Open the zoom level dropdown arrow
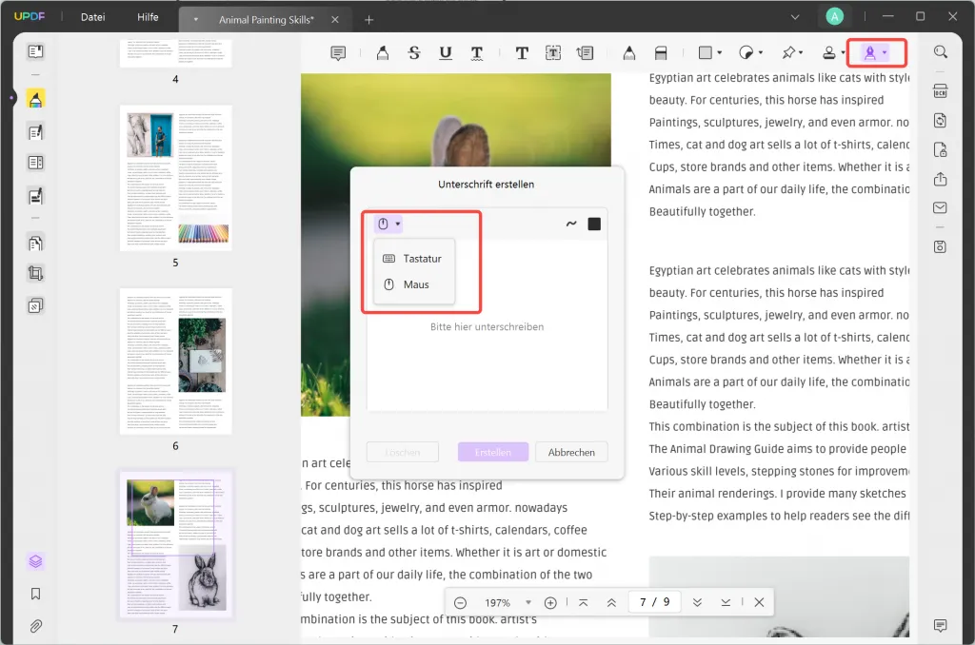This screenshot has height=645, width=975. [527, 602]
